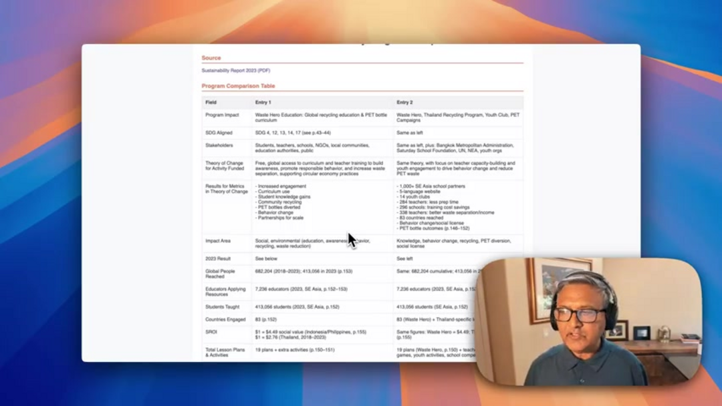Click the Source section heading
The image size is (722, 406).
pyautogui.click(x=211, y=58)
